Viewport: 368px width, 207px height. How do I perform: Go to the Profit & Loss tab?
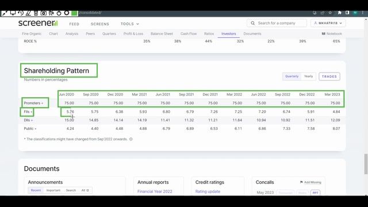[133, 34]
